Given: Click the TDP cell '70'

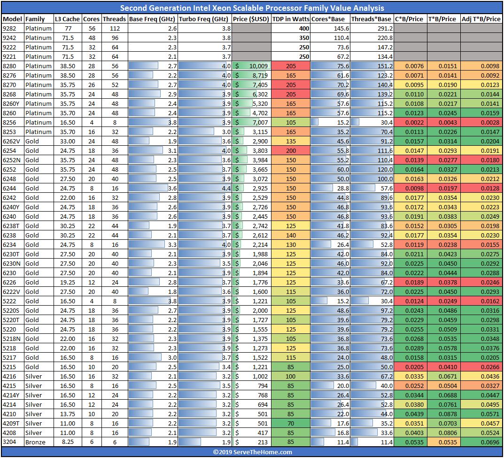Looking at the screenshot, I should coord(291,423).
